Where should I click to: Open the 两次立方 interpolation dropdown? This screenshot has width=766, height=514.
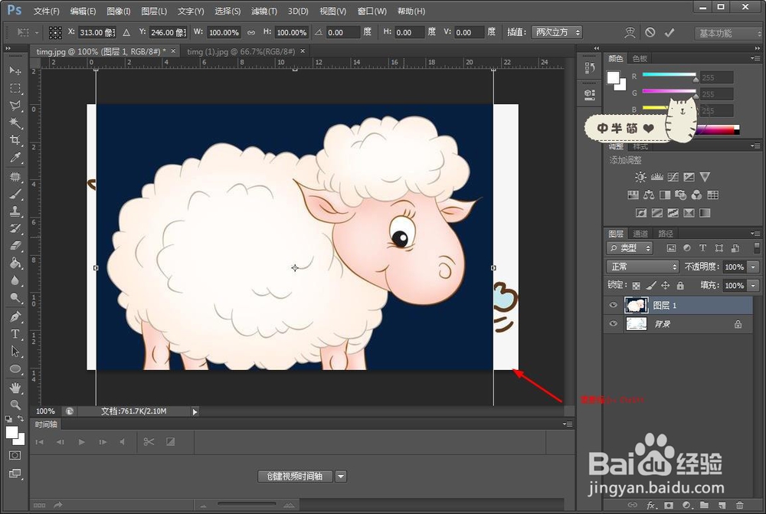[x=556, y=32]
